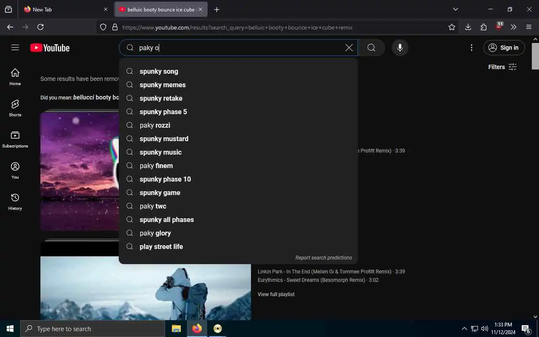Select suggestion "spunky song"
Viewport: 539px width, 337px height.
pyautogui.click(x=238, y=71)
